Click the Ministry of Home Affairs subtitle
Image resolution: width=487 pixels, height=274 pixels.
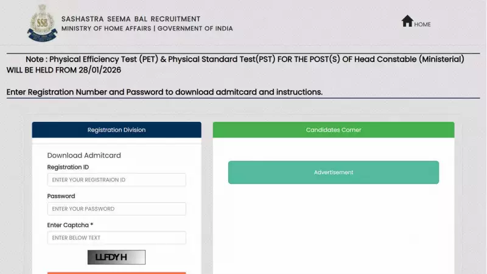coord(147,29)
